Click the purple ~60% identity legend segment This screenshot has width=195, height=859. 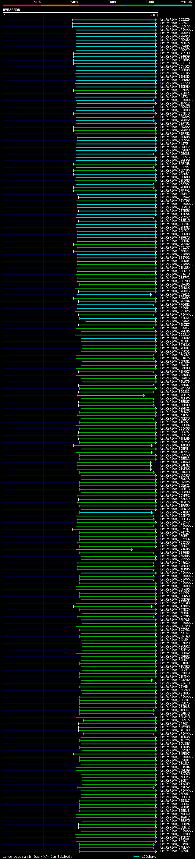tap(98, 5)
